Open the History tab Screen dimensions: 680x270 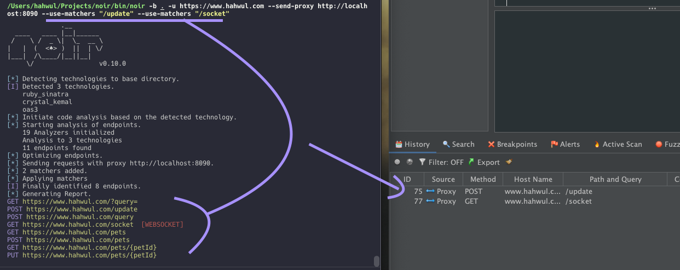(x=412, y=145)
